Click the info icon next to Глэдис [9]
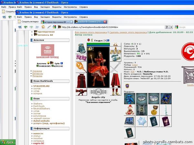 [x=108, y=40]
